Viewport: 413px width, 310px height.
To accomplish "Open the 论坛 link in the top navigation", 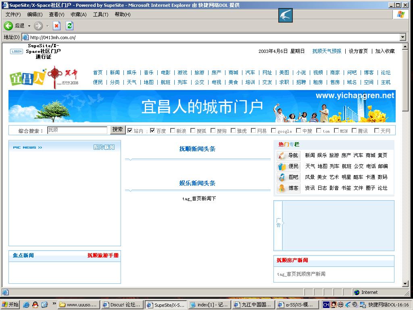I will point(386,73).
